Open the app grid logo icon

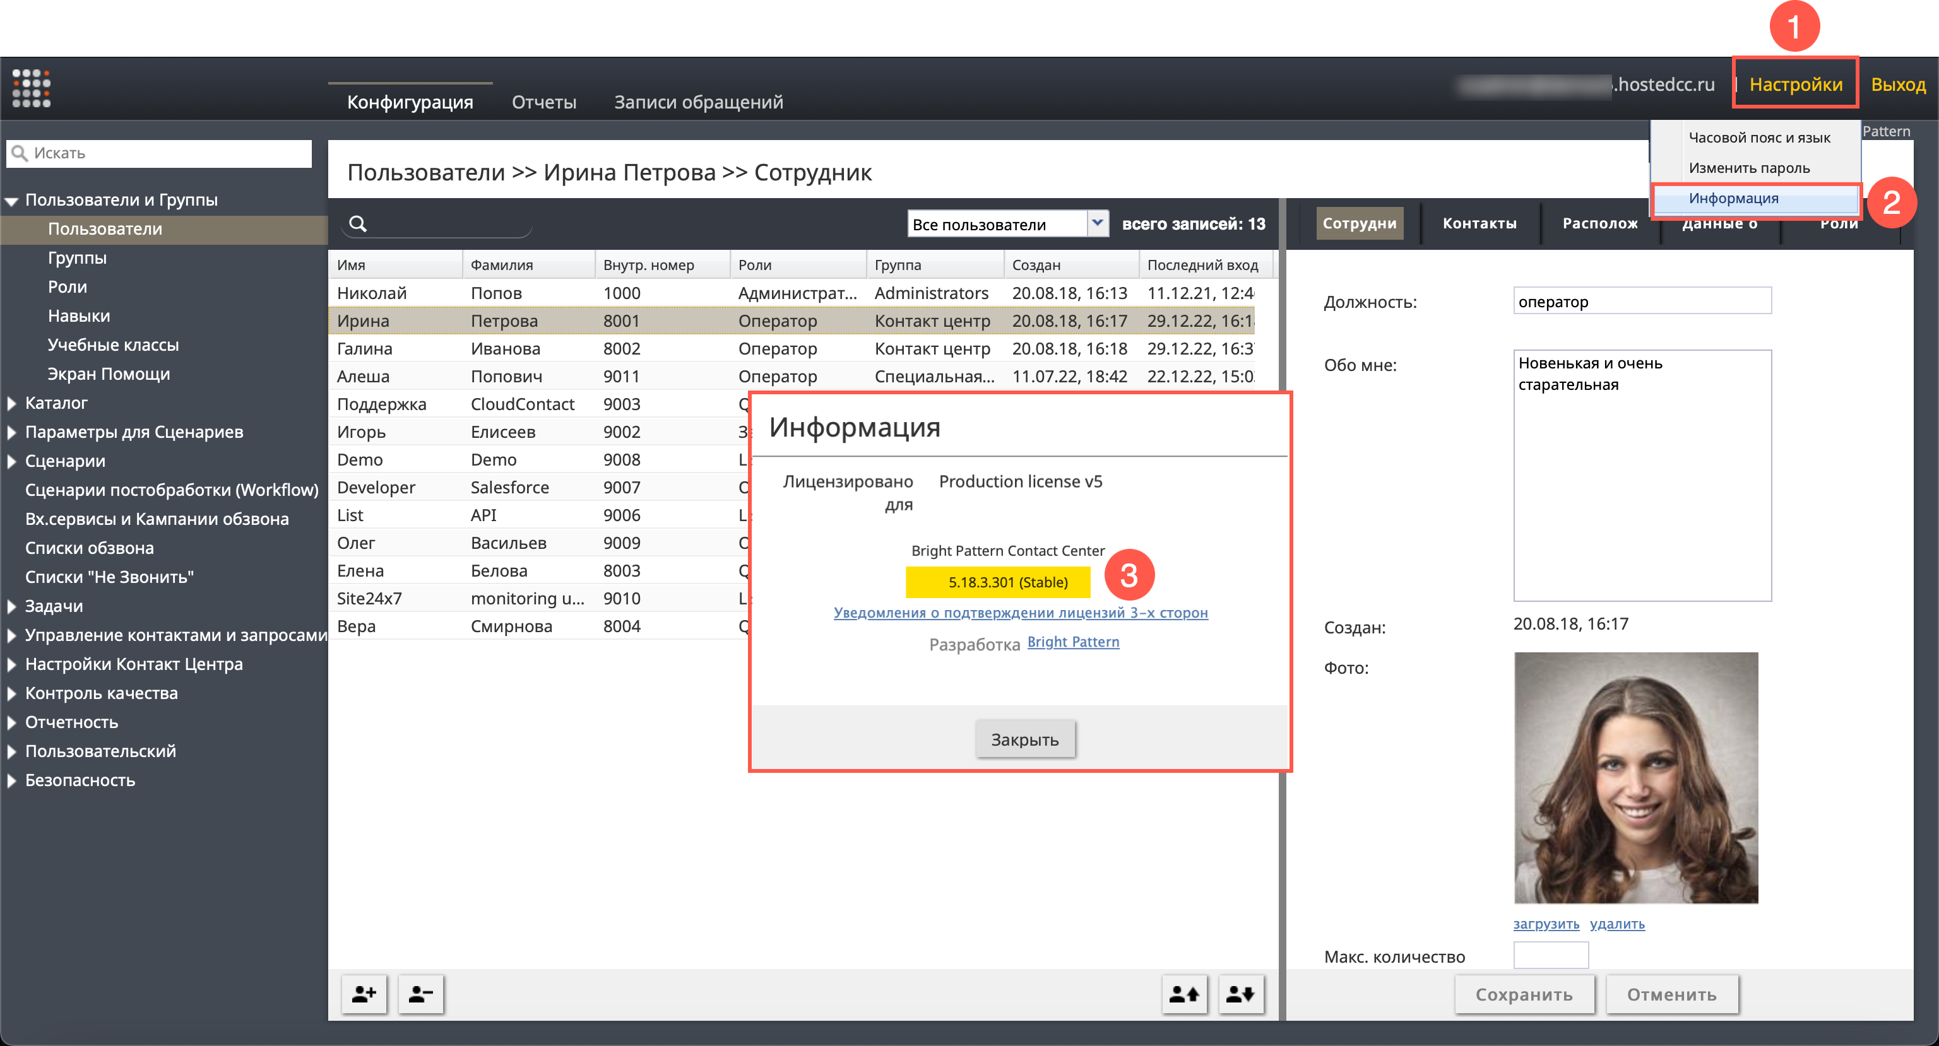click(31, 89)
